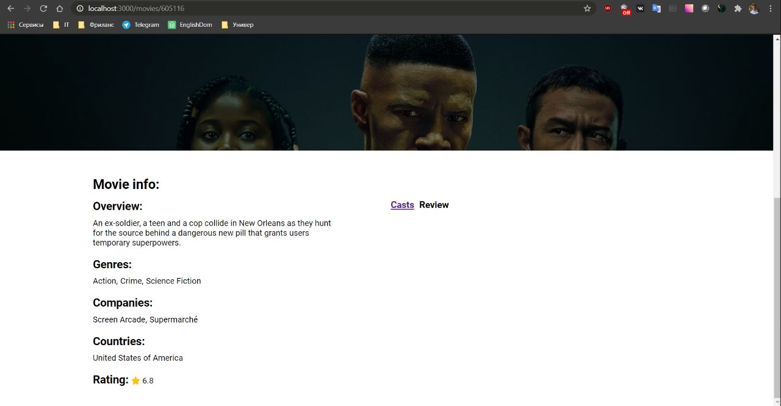Reload the current page
Viewport: 781px width, 406px height.
point(43,9)
